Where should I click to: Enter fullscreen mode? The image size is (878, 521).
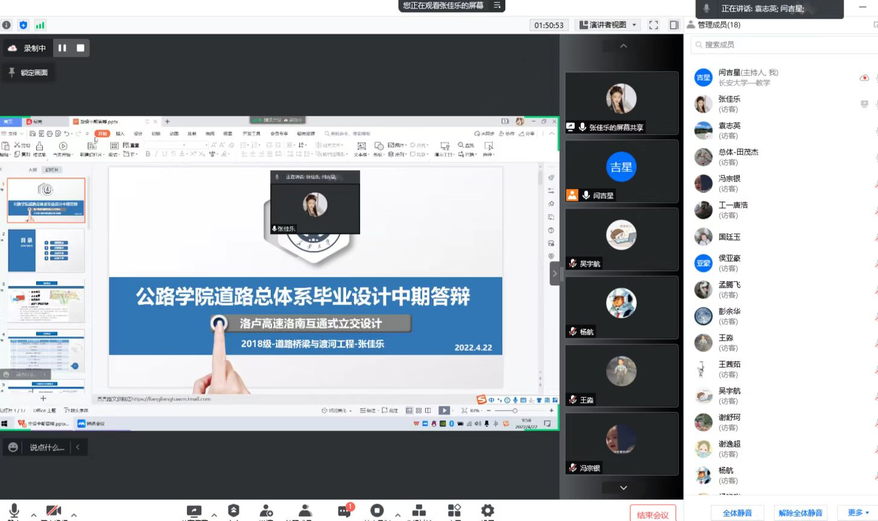pos(654,25)
